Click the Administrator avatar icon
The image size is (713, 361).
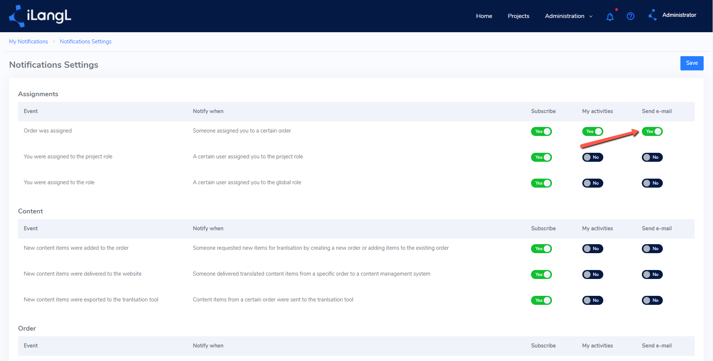tap(653, 15)
